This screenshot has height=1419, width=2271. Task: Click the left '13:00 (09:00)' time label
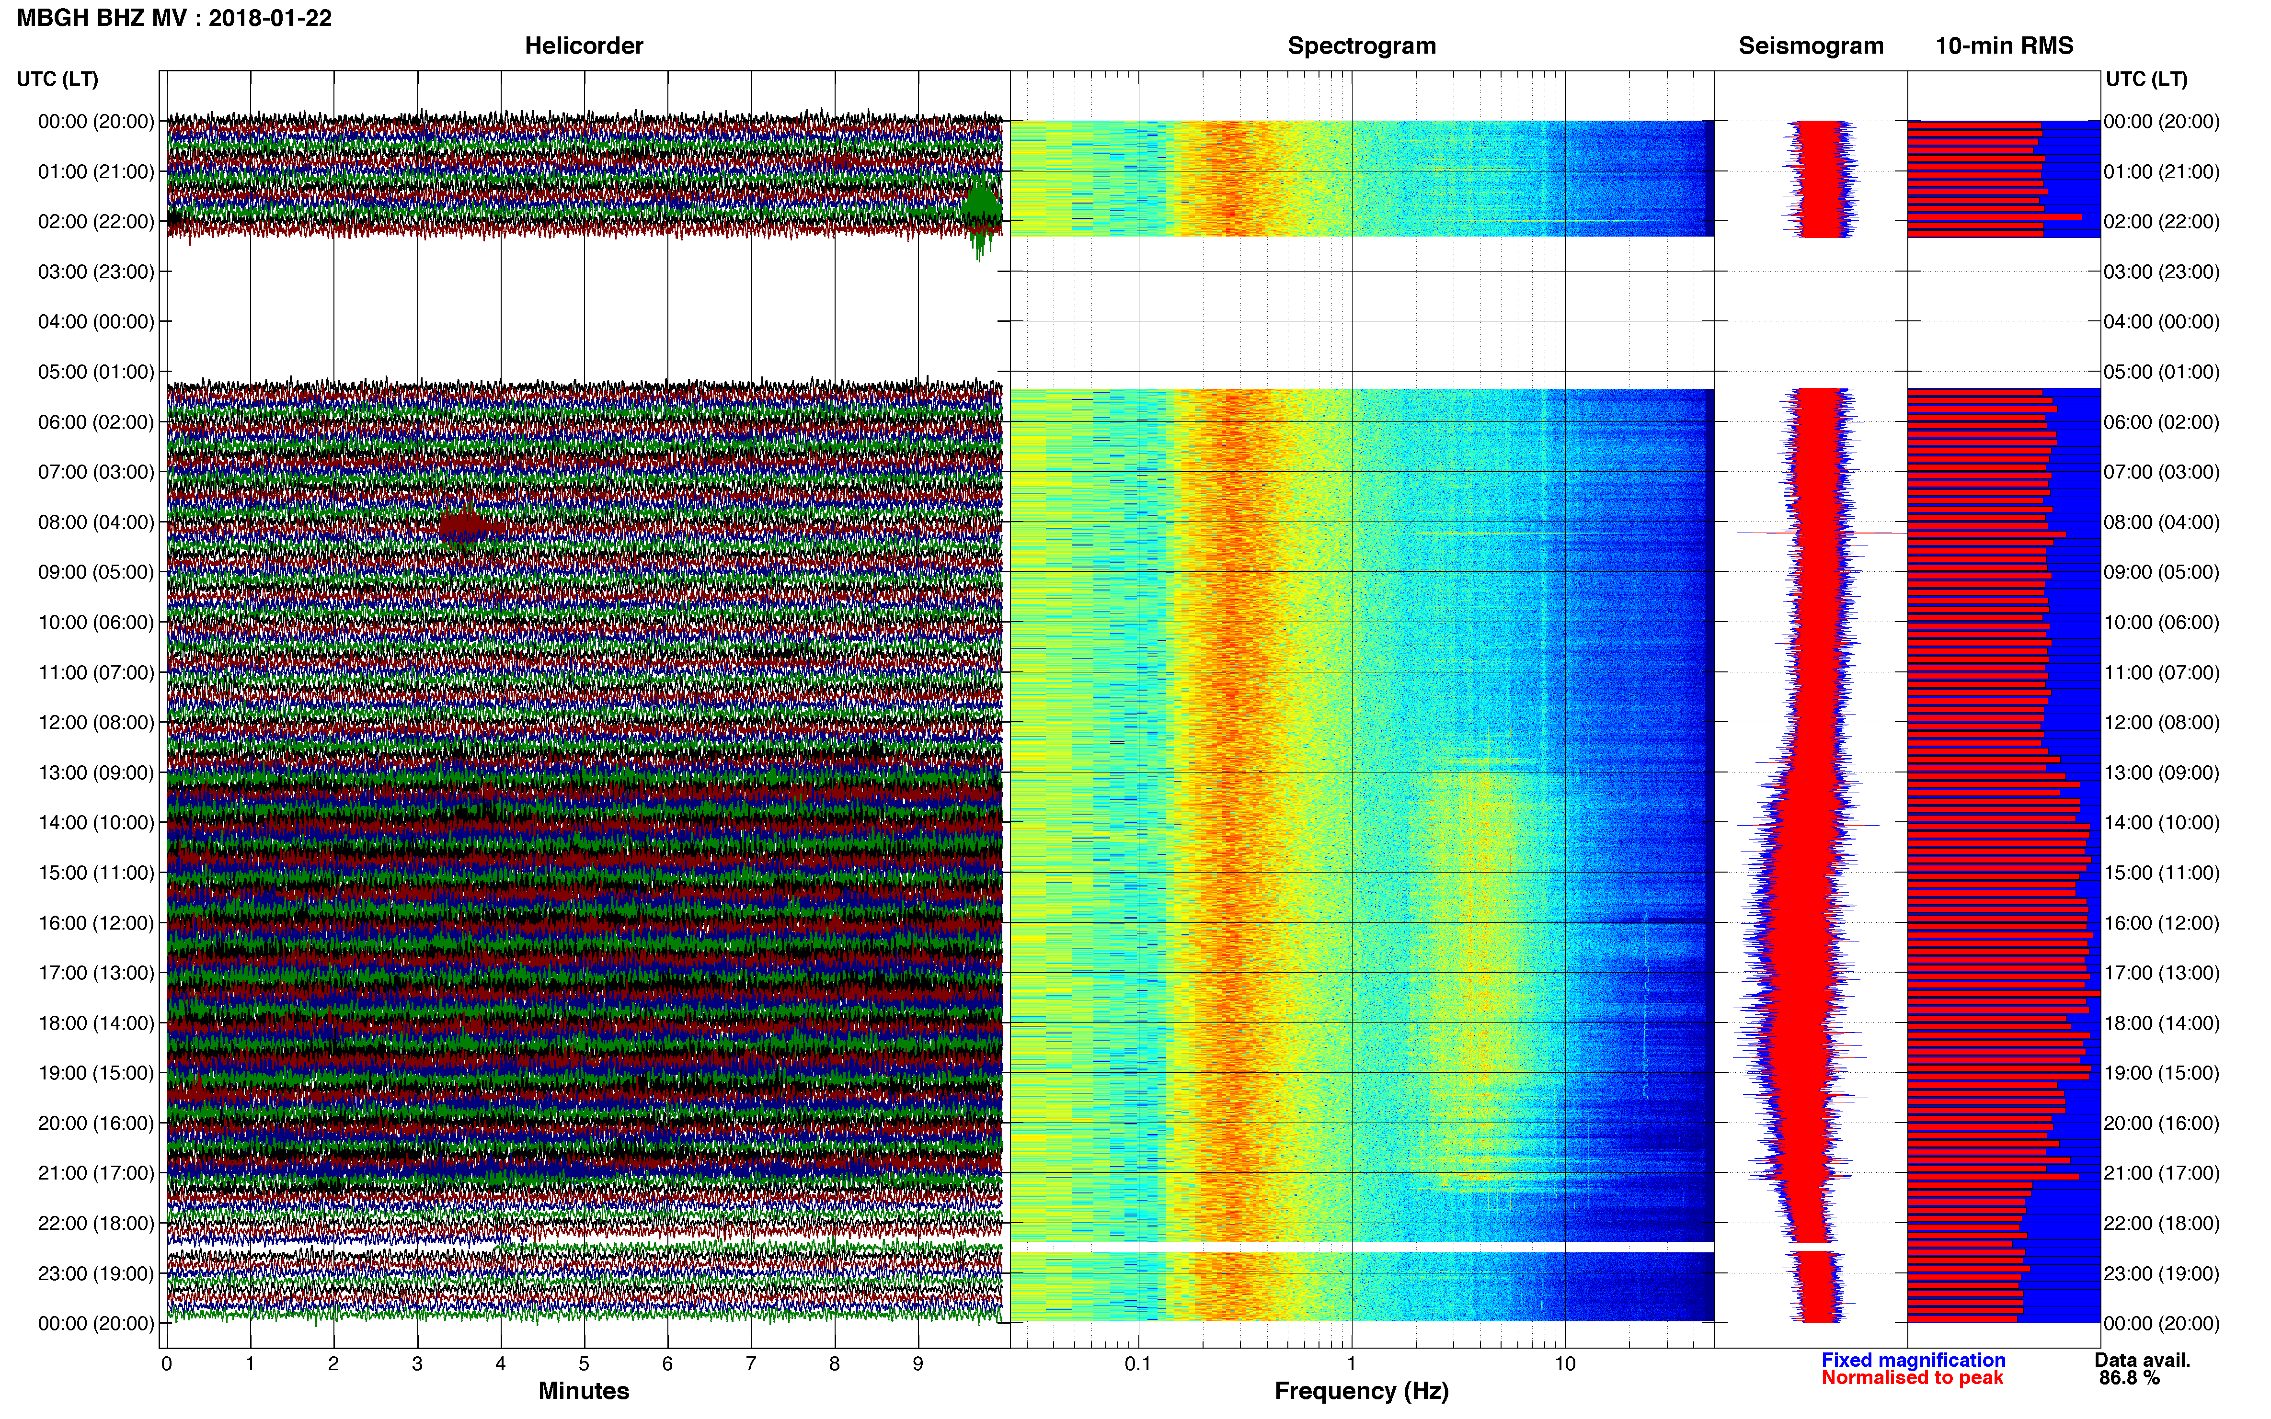[96, 773]
